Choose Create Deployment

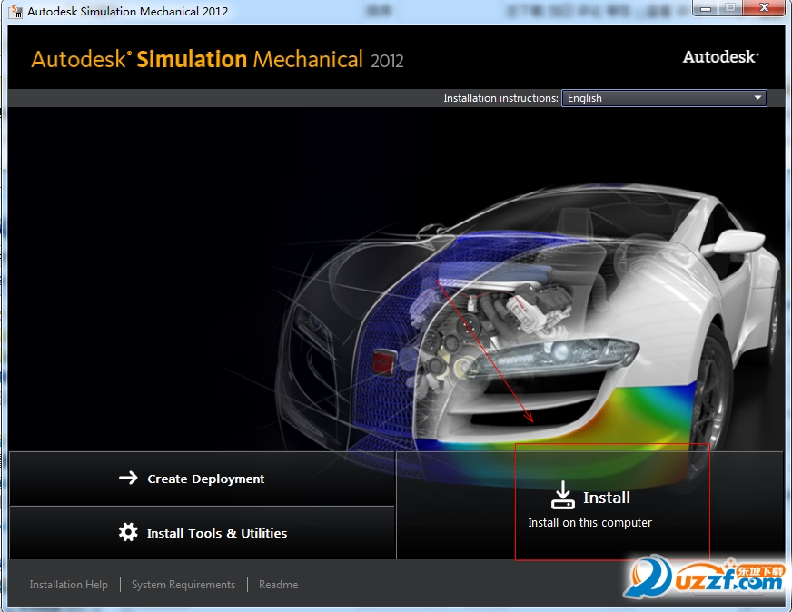202,479
